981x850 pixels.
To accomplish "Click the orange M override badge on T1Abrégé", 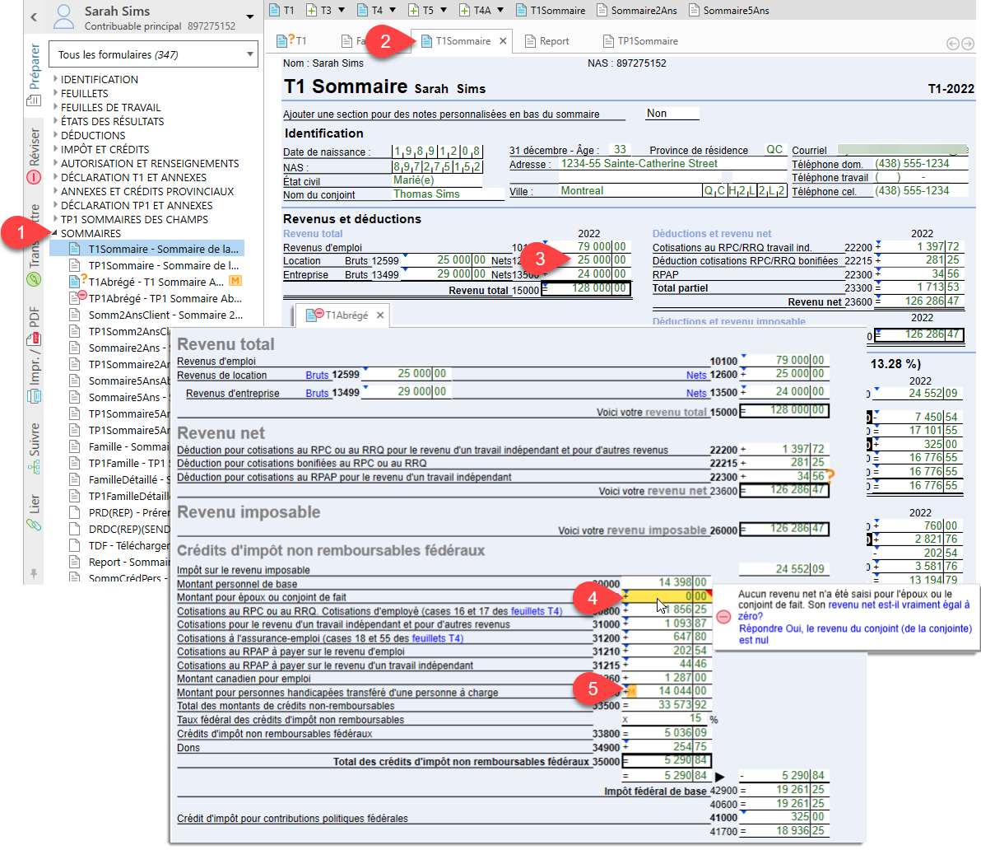I will coord(235,280).
